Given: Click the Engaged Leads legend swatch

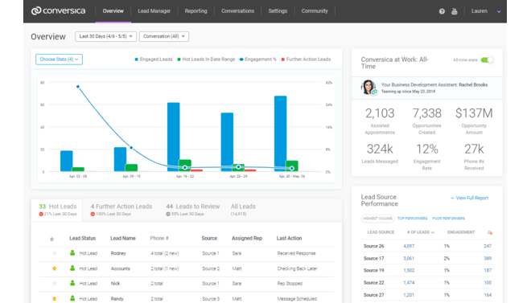Looking at the screenshot, I should 137,59.
